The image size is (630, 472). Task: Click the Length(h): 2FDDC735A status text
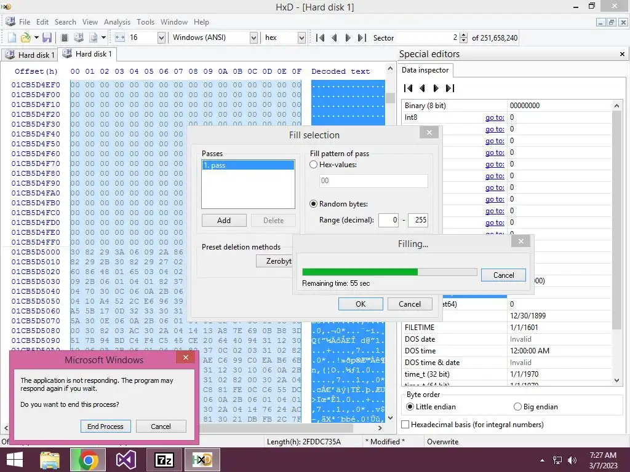304,441
